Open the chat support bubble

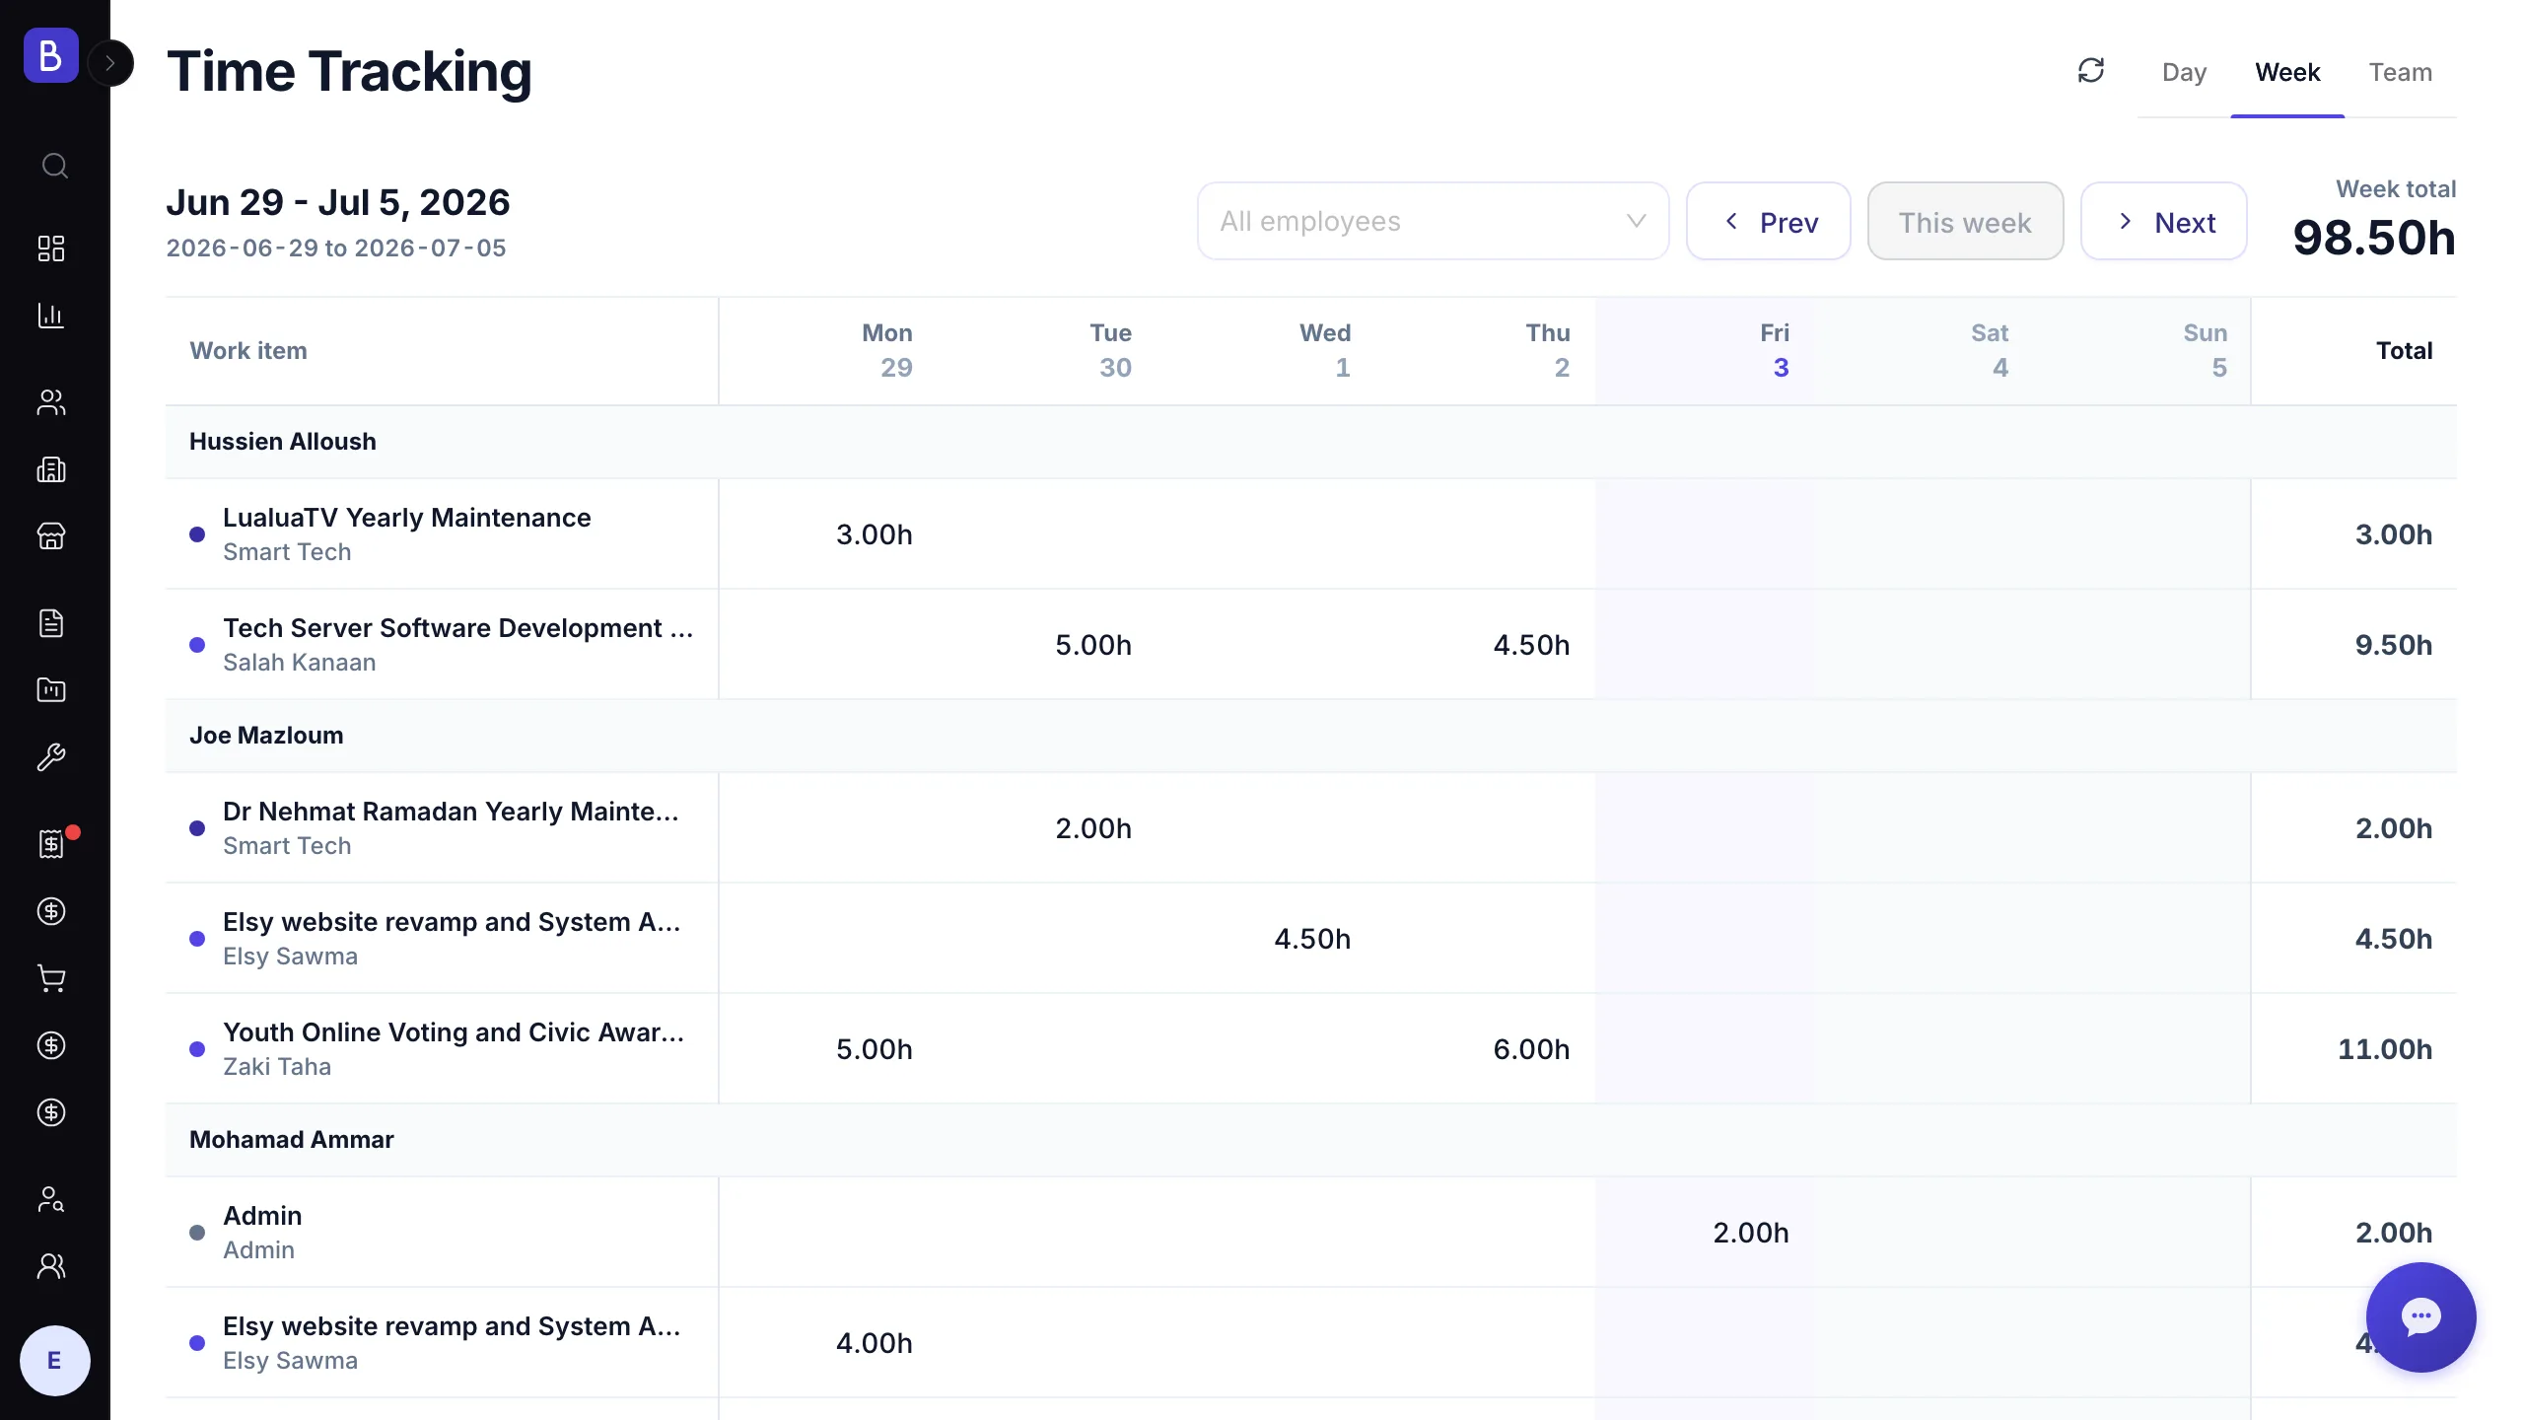tap(2420, 1317)
